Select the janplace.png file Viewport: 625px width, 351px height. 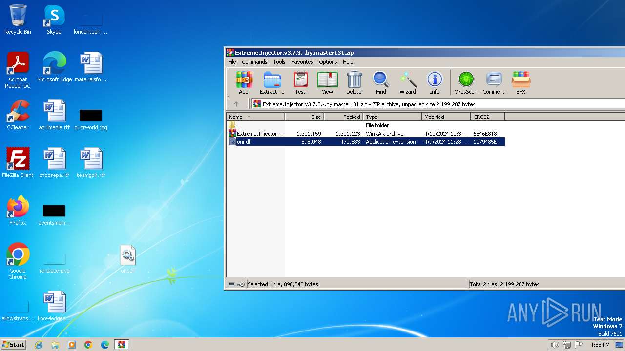[x=54, y=263]
